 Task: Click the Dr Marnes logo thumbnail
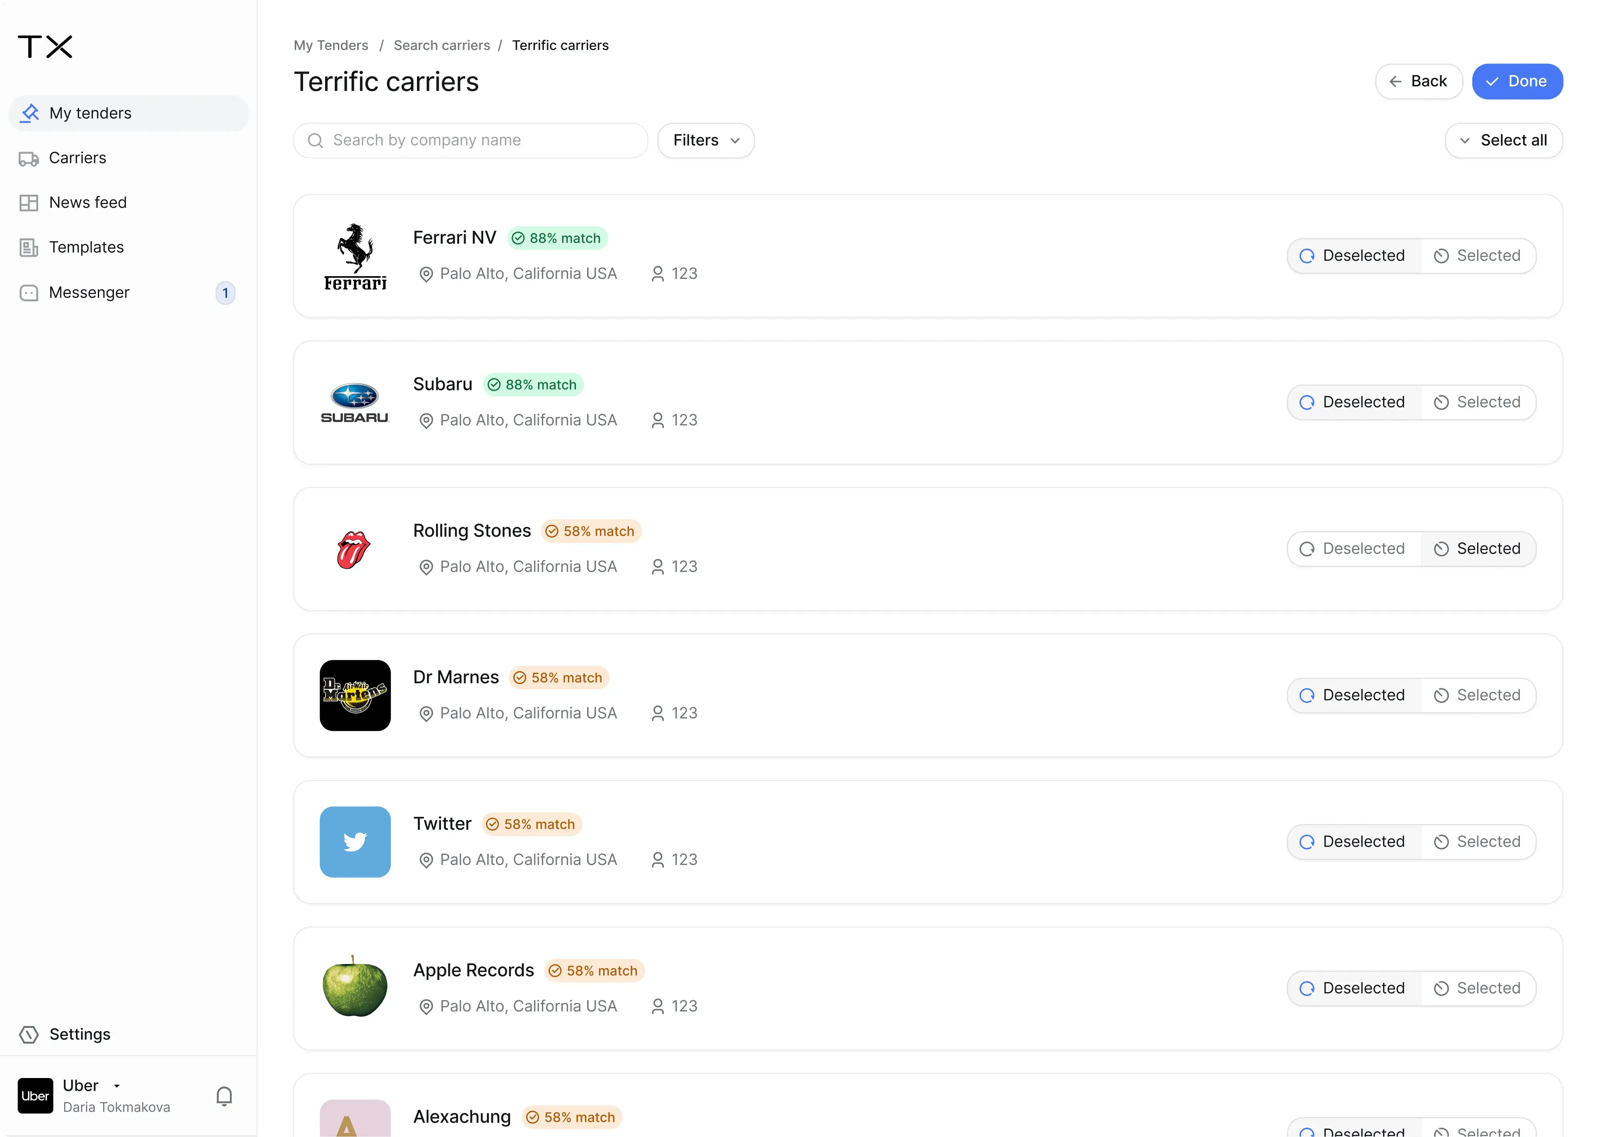click(355, 695)
